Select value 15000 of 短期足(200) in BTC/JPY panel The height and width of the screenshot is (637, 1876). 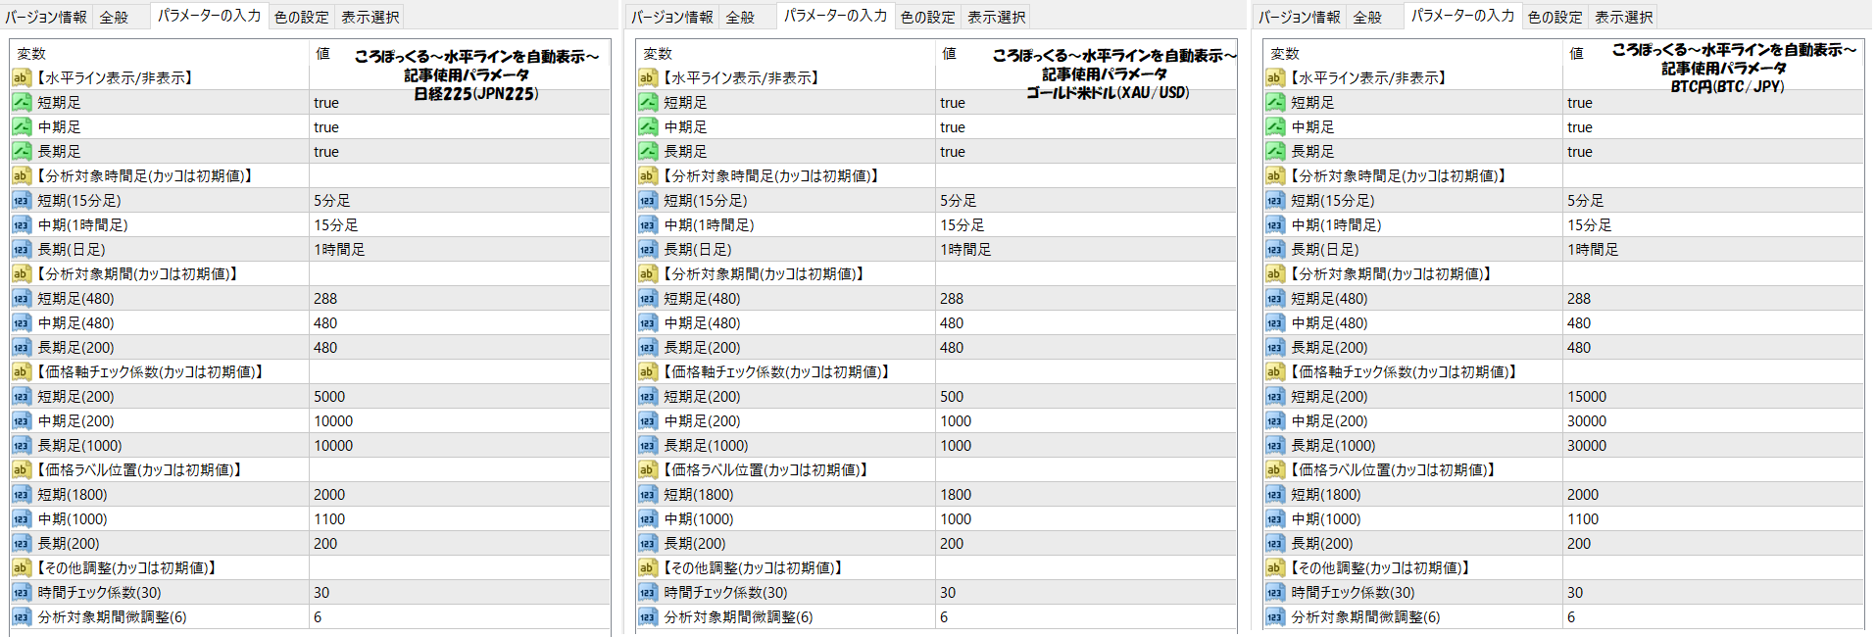tap(1587, 396)
